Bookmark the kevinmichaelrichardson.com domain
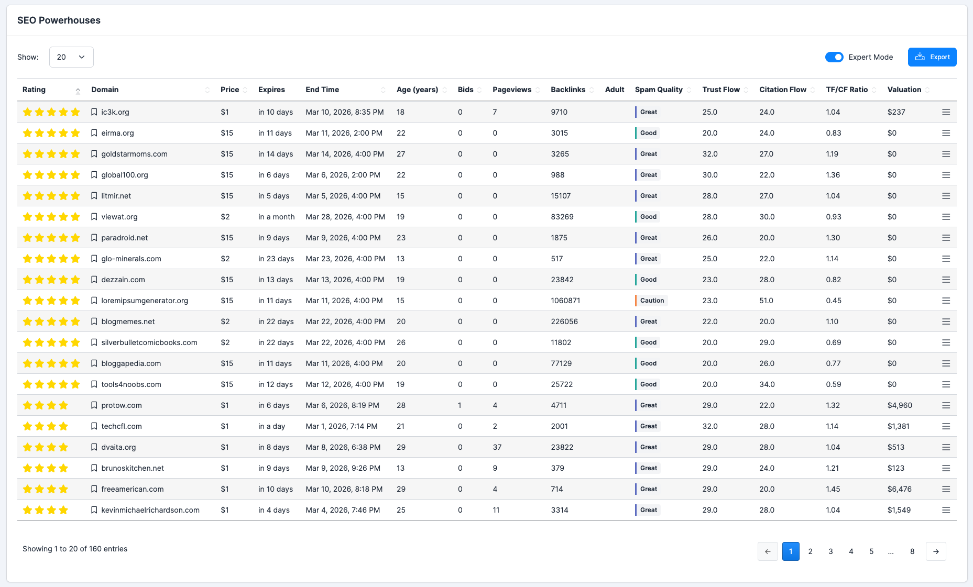The image size is (973, 587). pyautogui.click(x=94, y=510)
